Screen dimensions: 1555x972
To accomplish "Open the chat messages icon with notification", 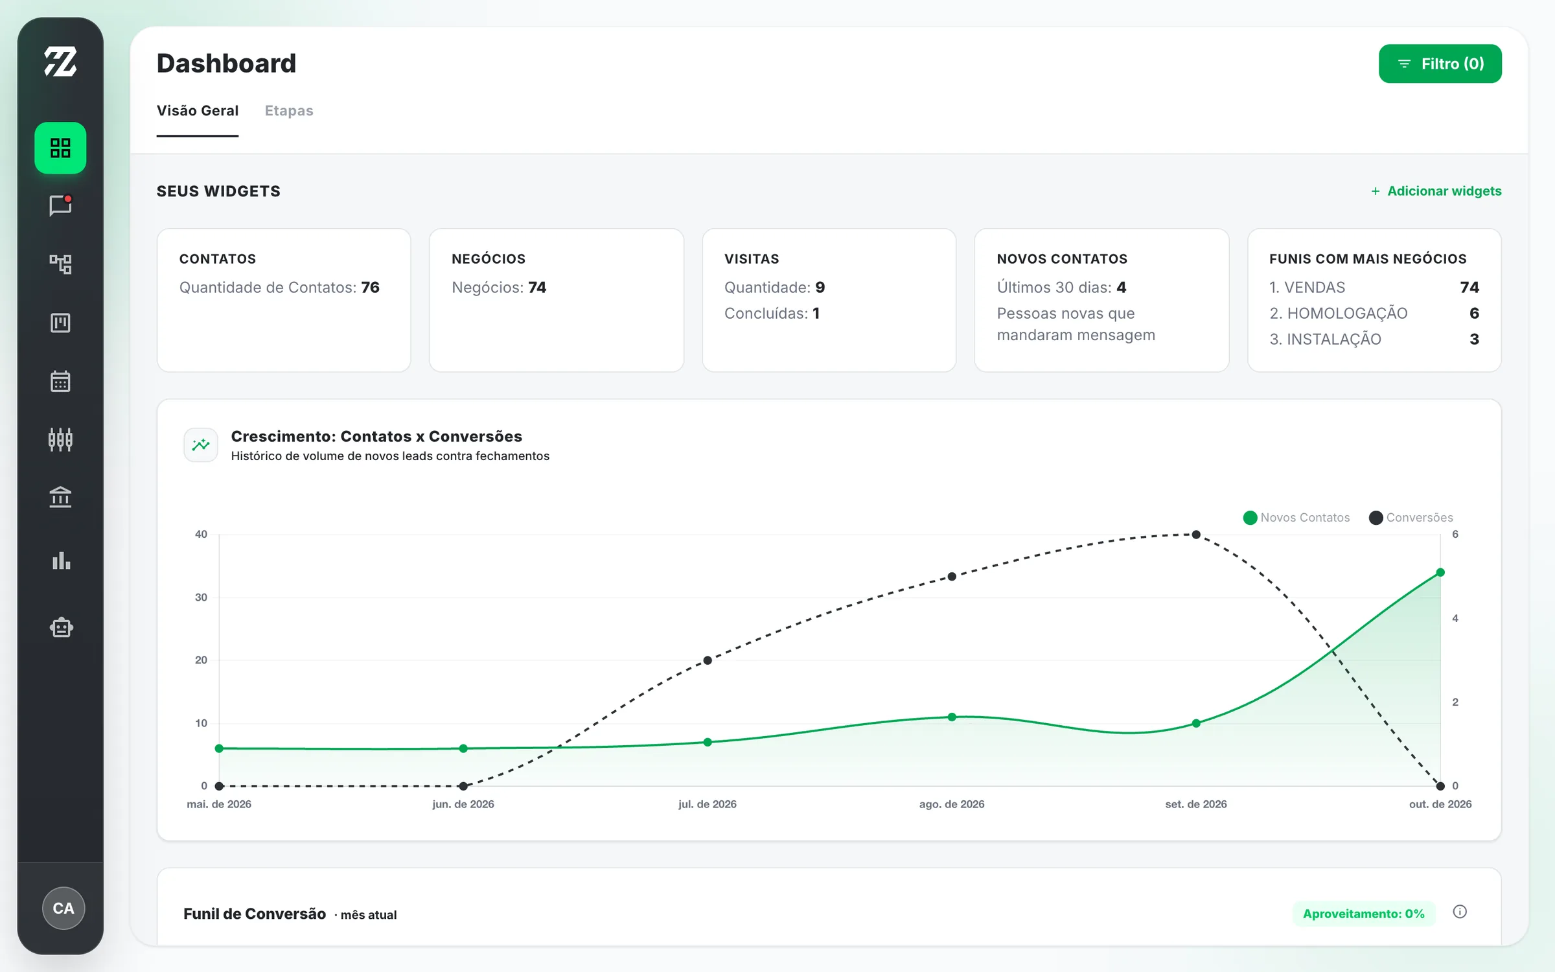I will [60, 205].
